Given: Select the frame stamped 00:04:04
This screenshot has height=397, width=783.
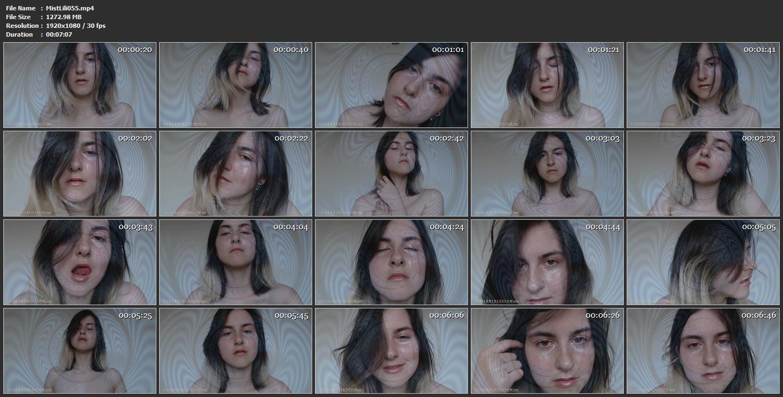Looking at the screenshot, I should pos(236,262).
